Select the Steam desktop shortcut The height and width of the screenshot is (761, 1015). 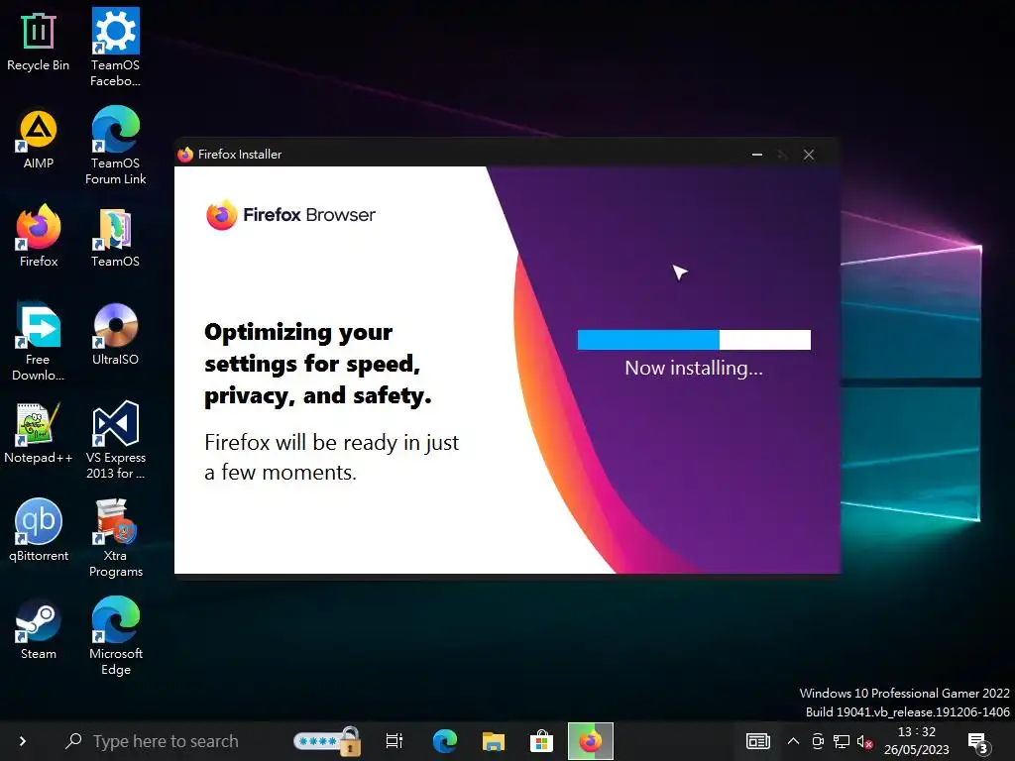pyautogui.click(x=39, y=629)
